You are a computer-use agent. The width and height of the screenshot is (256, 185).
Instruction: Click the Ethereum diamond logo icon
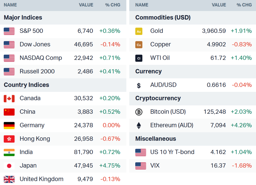pyautogui.click(x=139, y=125)
